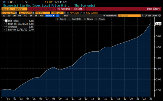The width and height of the screenshot is (163, 101).
Task: Enable the Key Events checkbox
Action: coord(84,13)
